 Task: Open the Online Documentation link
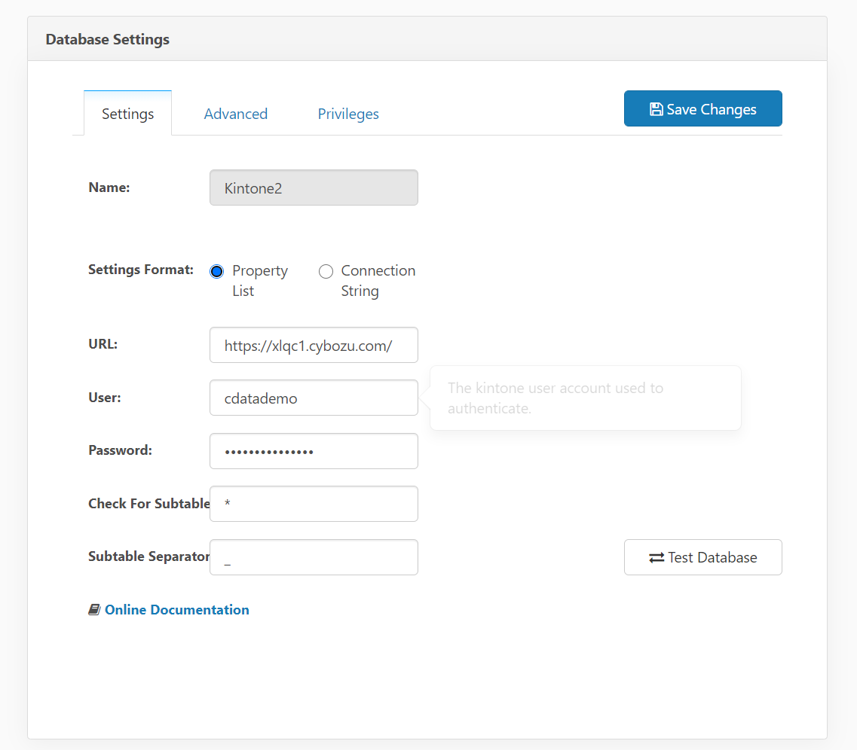[x=177, y=610]
